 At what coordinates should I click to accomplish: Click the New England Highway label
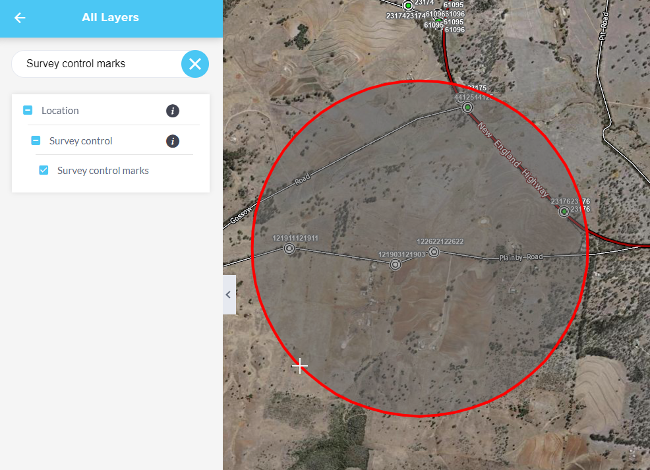point(513,160)
